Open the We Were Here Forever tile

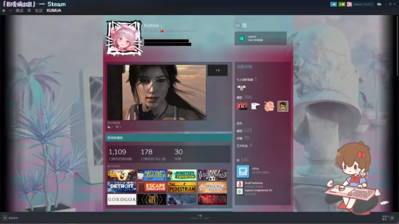212,200
